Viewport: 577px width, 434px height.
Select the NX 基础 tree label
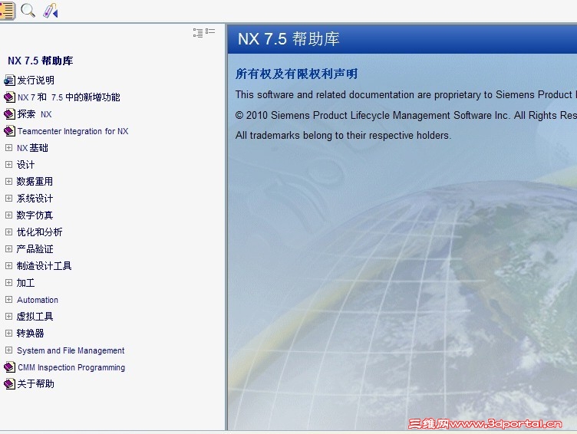(32, 148)
